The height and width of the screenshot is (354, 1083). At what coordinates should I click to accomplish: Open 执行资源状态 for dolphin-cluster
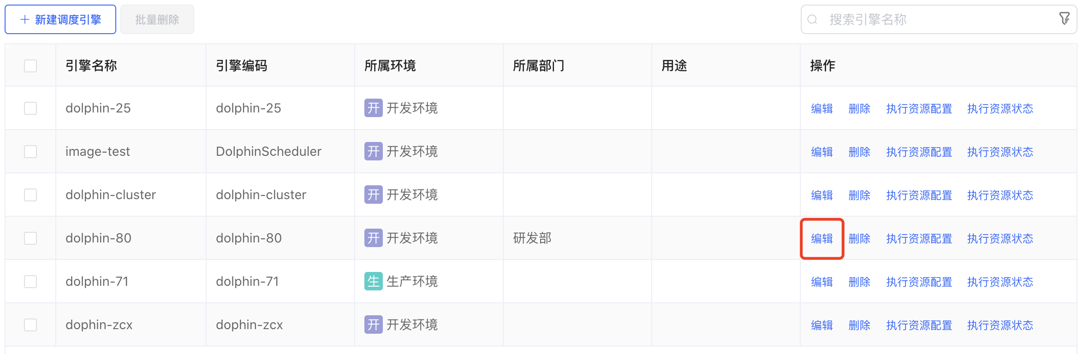click(1000, 195)
